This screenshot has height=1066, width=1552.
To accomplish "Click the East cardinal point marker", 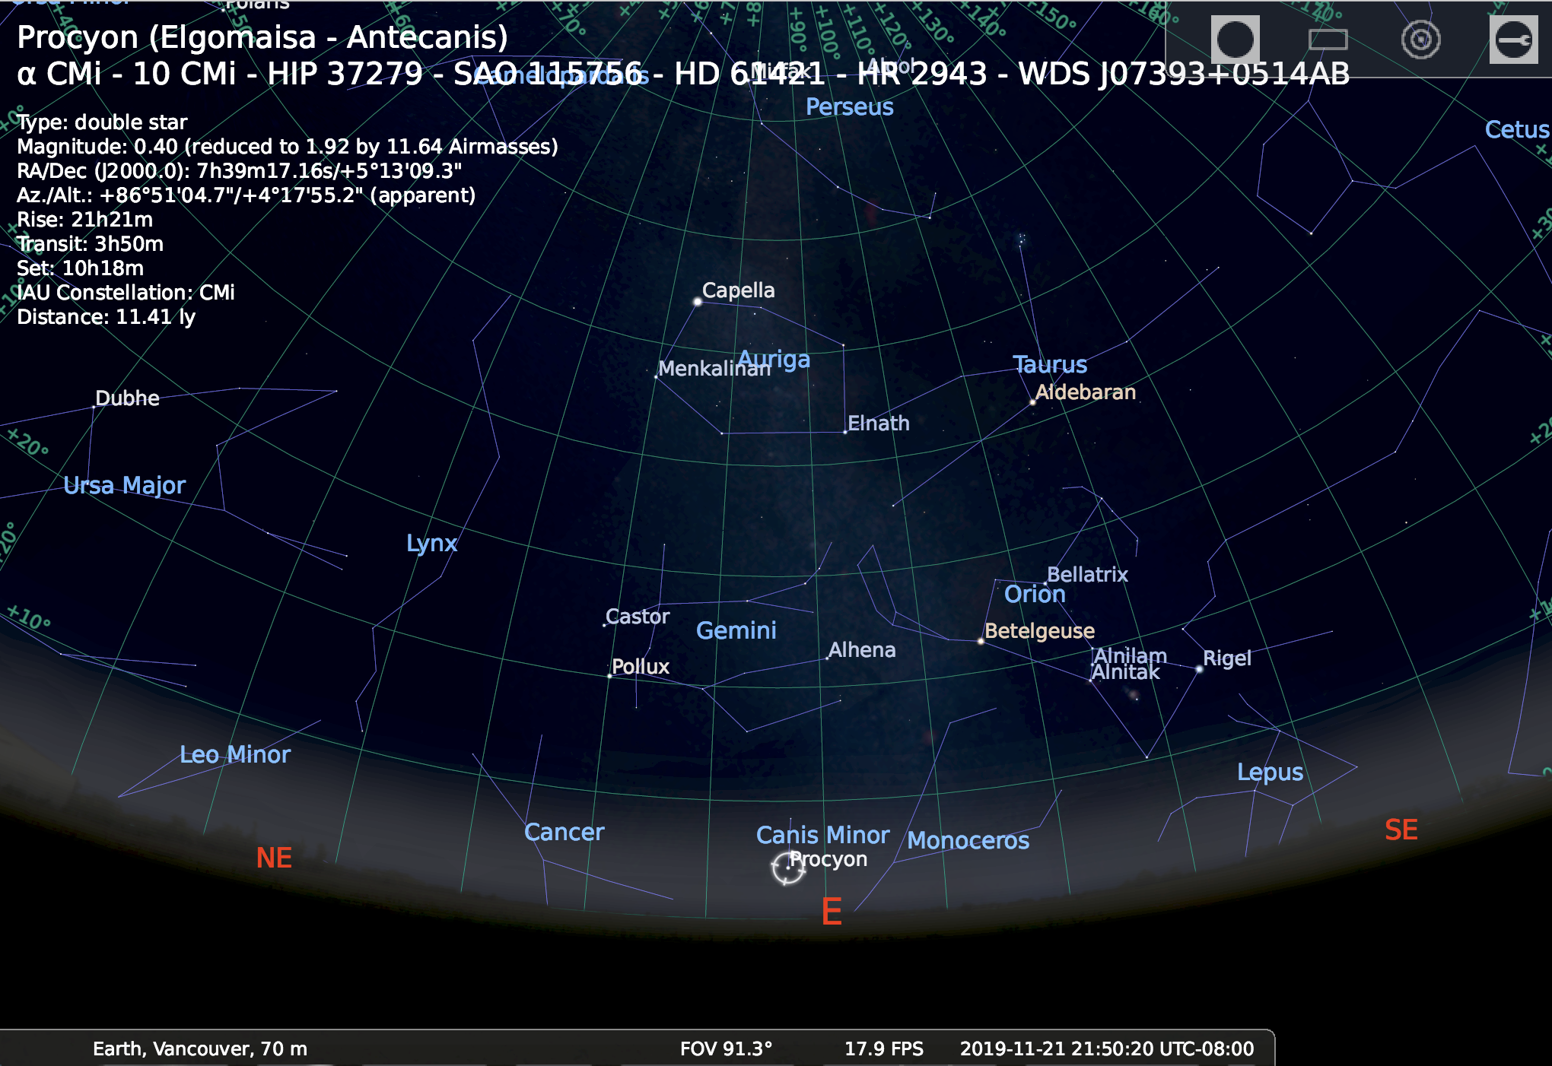I will click(831, 911).
